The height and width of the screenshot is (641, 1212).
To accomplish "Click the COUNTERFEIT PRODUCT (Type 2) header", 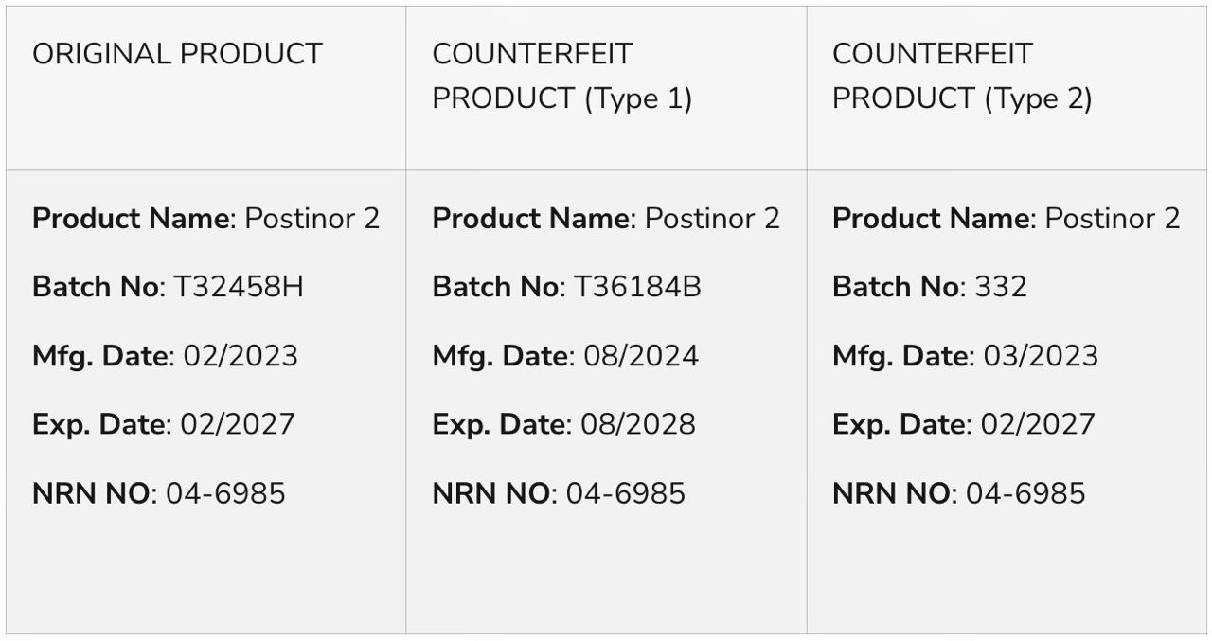I will point(962,76).
